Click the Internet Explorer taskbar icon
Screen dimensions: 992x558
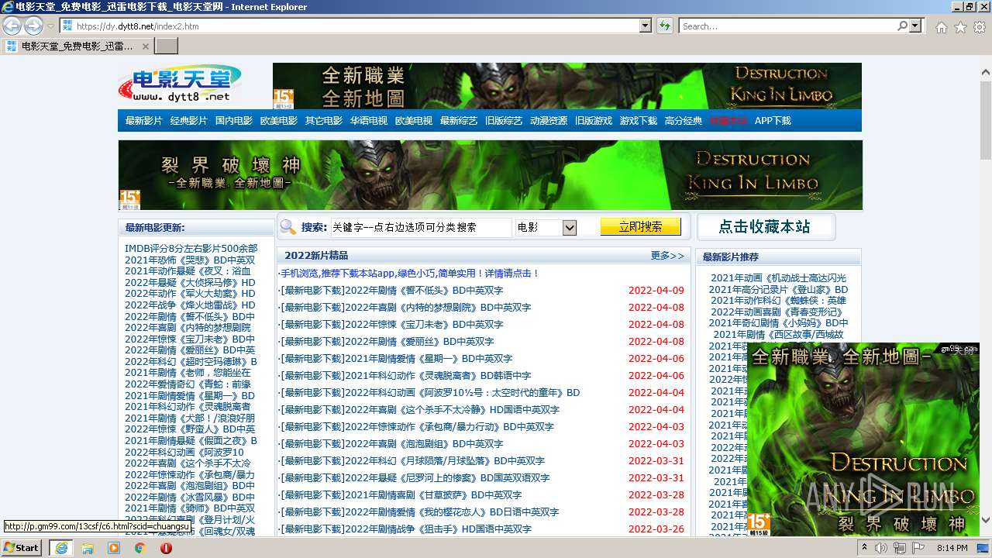(61, 547)
